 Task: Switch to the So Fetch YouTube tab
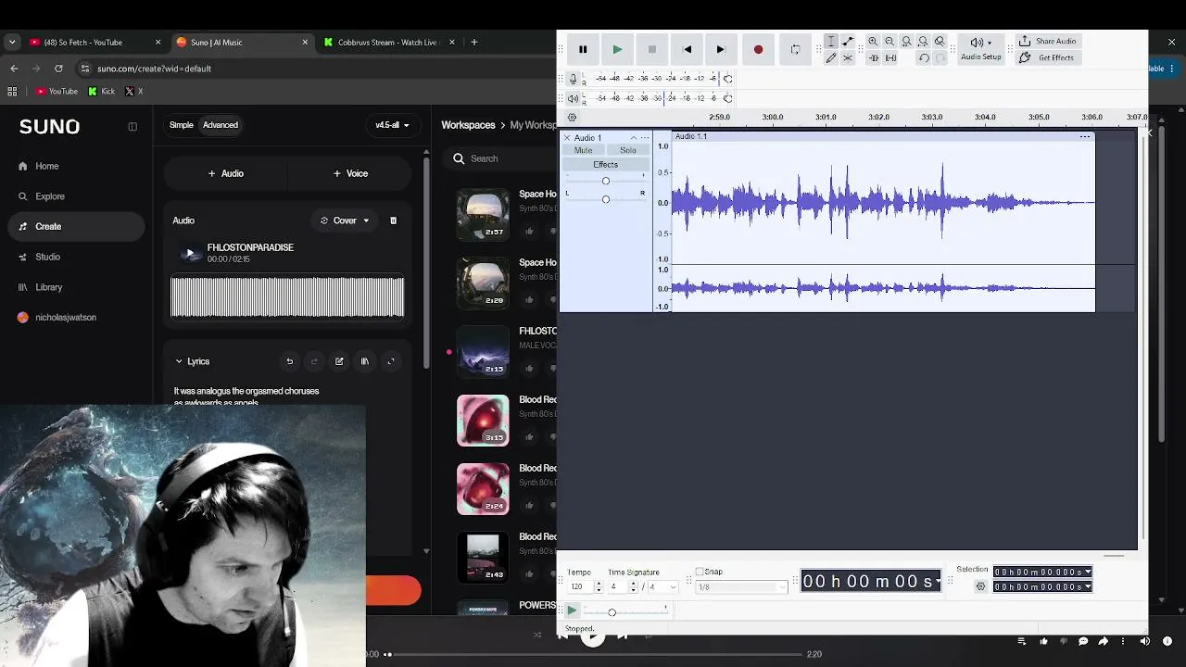pos(96,42)
